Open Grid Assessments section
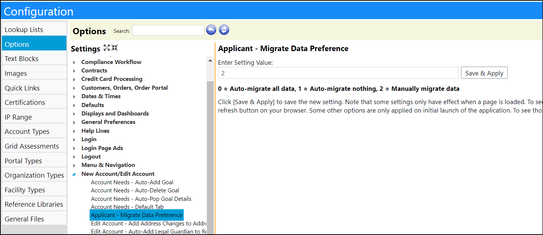 click(34, 146)
